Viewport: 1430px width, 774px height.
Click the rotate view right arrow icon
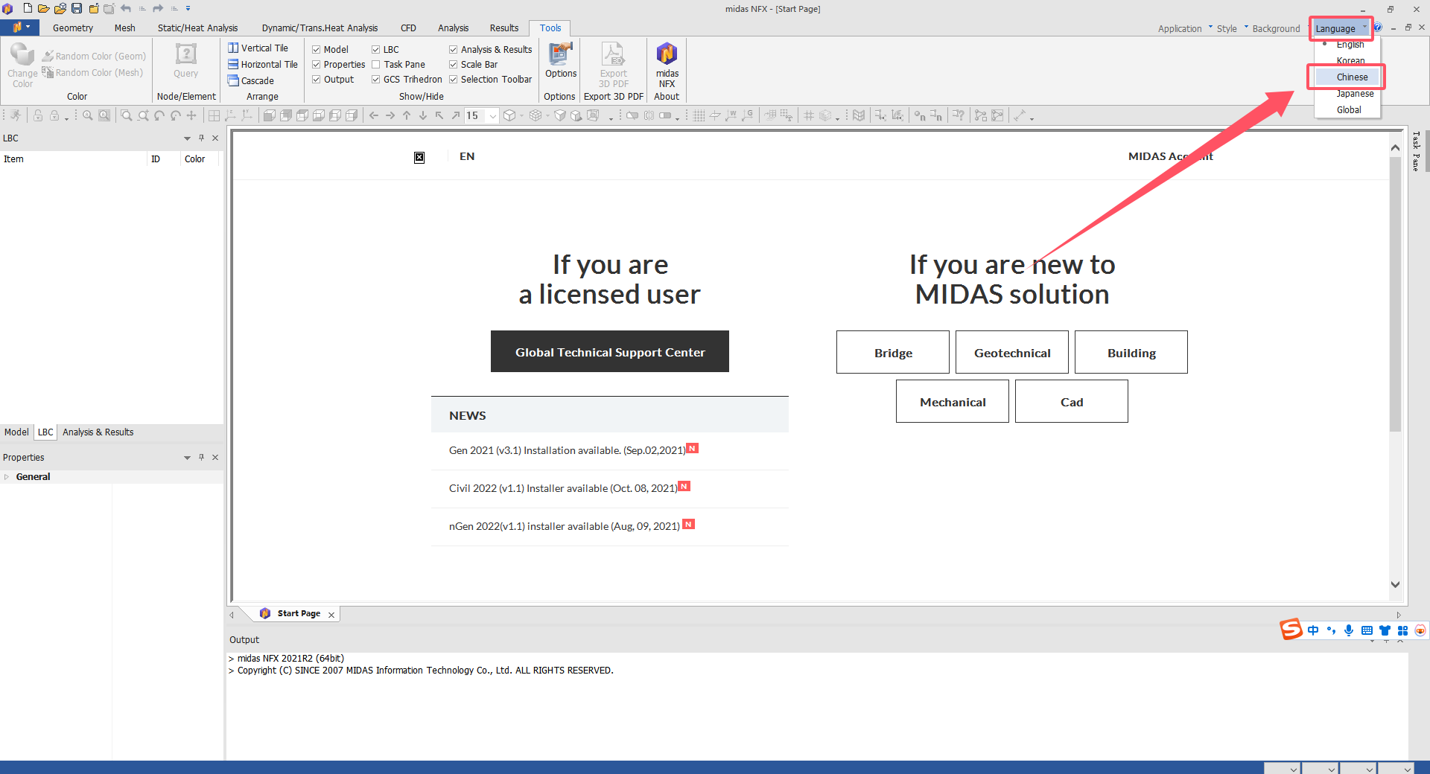click(x=390, y=115)
